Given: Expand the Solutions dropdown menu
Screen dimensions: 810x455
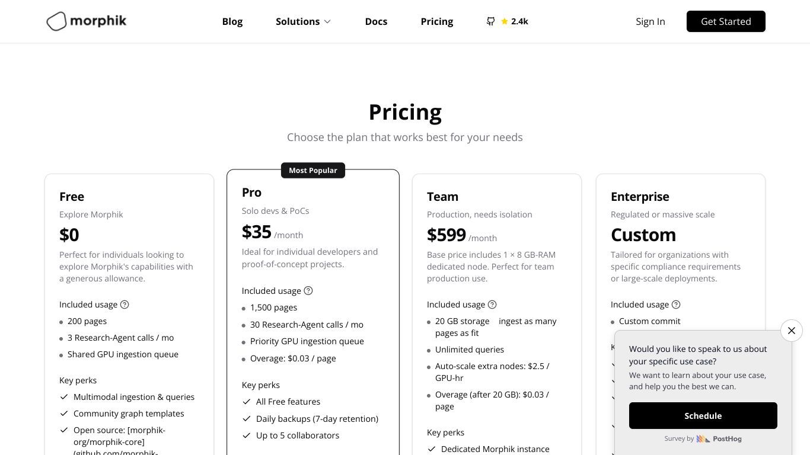Looking at the screenshot, I should [303, 21].
